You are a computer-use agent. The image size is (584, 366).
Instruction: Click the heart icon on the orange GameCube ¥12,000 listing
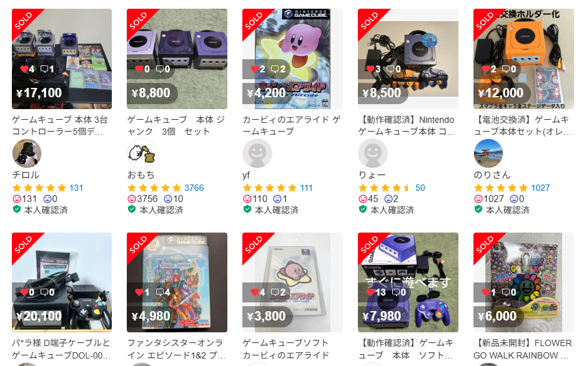486,69
